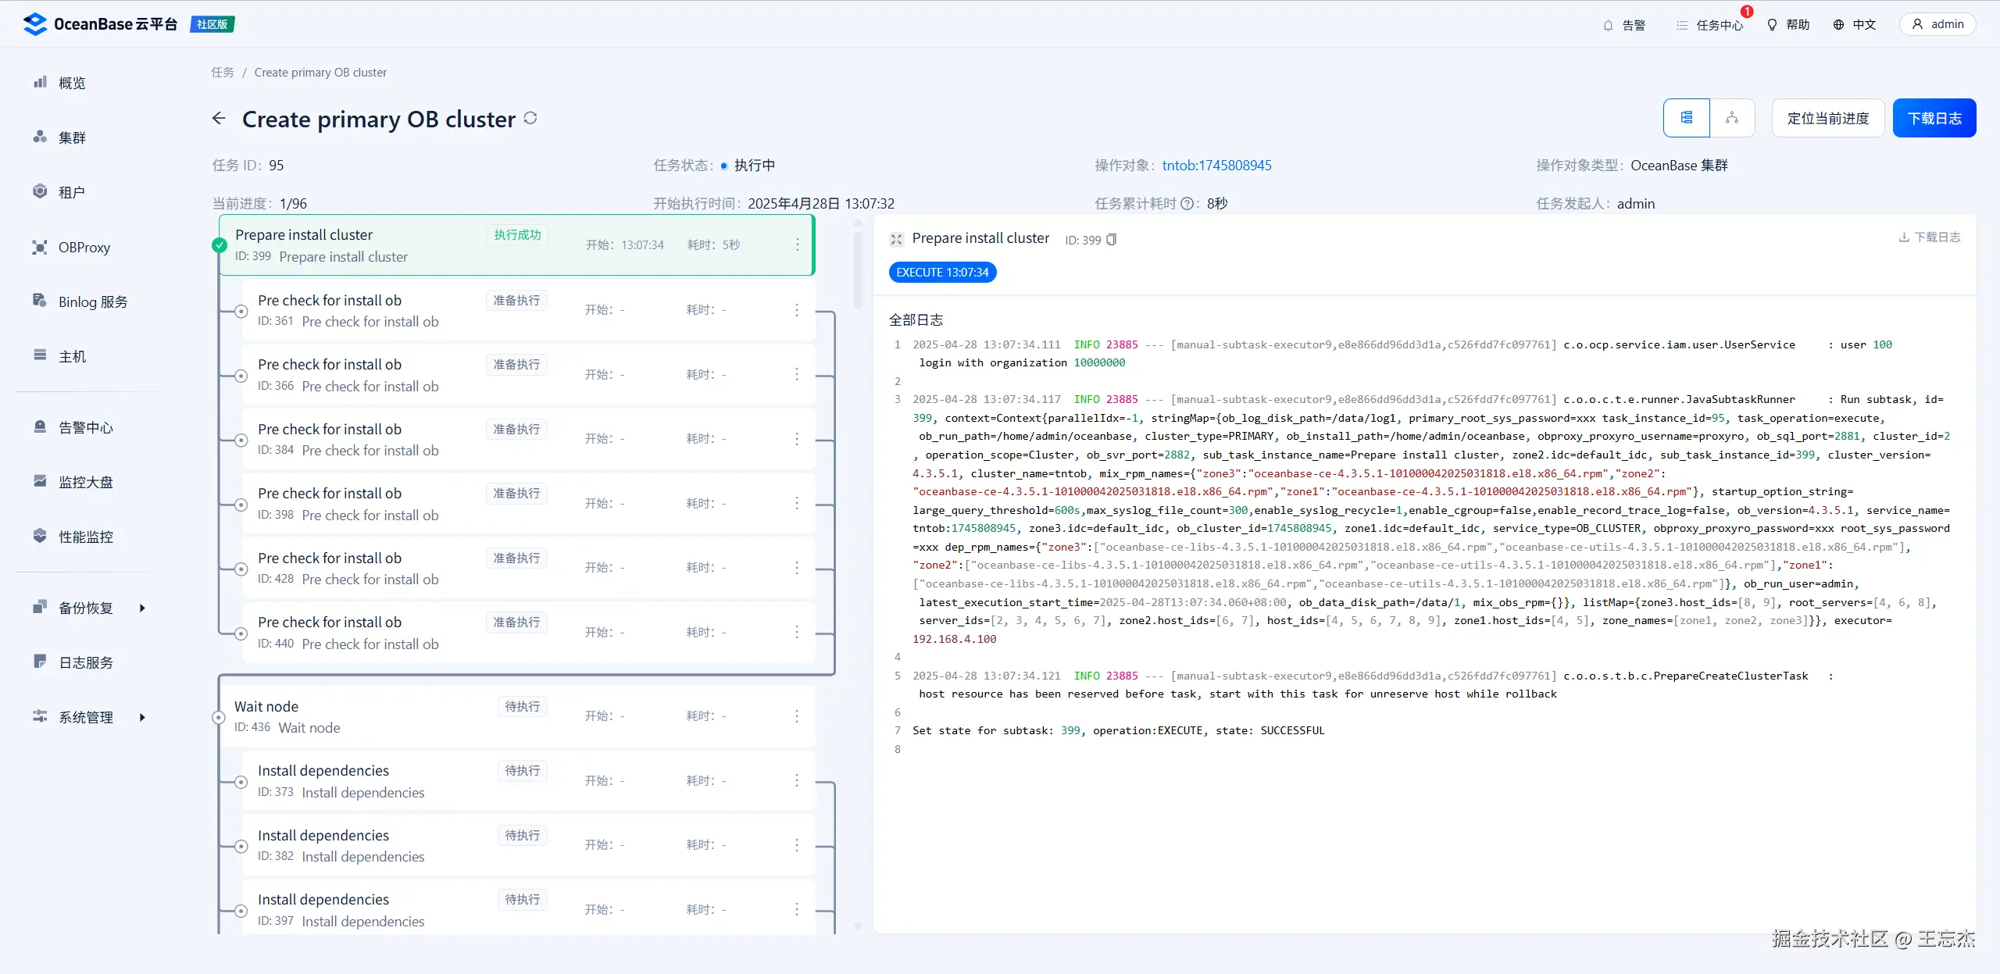Viewport: 2000px width, 974px height.
Task: Open admin user account menu
Action: click(1937, 24)
